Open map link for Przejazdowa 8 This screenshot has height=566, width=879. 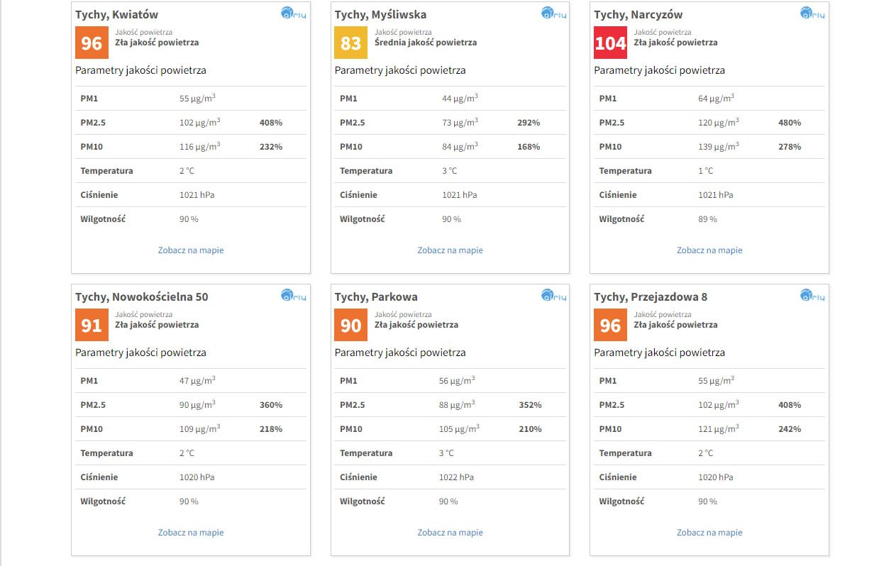point(709,533)
